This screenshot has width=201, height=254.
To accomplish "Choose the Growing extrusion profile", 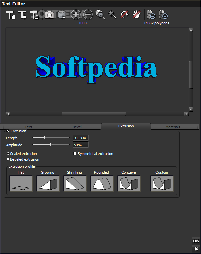I will click(x=48, y=183).
